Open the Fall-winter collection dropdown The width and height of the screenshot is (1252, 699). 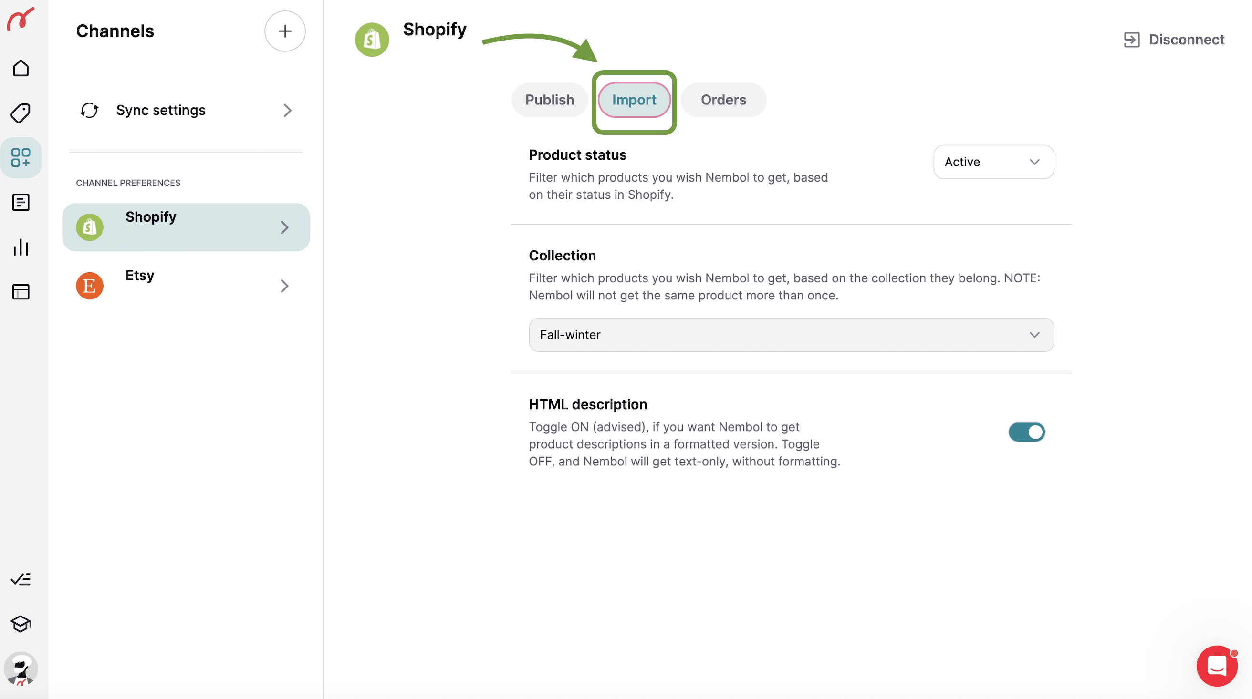click(x=791, y=335)
